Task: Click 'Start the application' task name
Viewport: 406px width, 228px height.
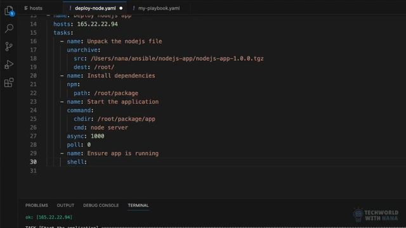Action: tap(123, 101)
